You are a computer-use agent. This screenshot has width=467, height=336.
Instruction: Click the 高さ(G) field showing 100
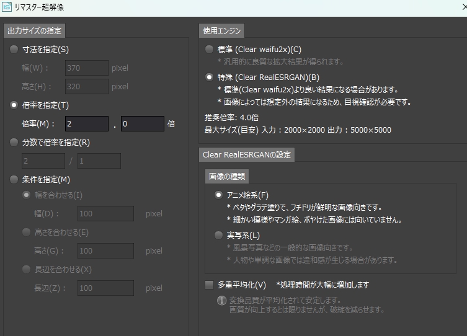pyautogui.click(x=105, y=250)
